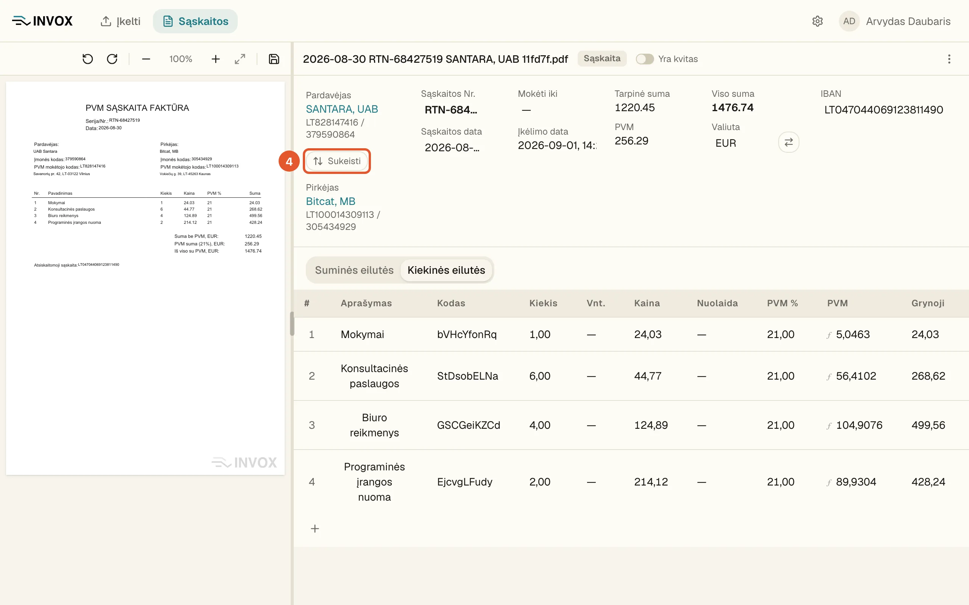Click Viso suma value 1476.74

click(x=732, y=108)
